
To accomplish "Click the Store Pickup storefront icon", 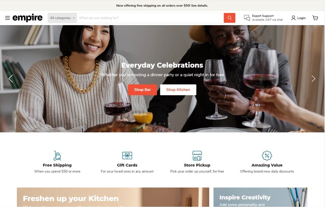I will pos(197,156).
